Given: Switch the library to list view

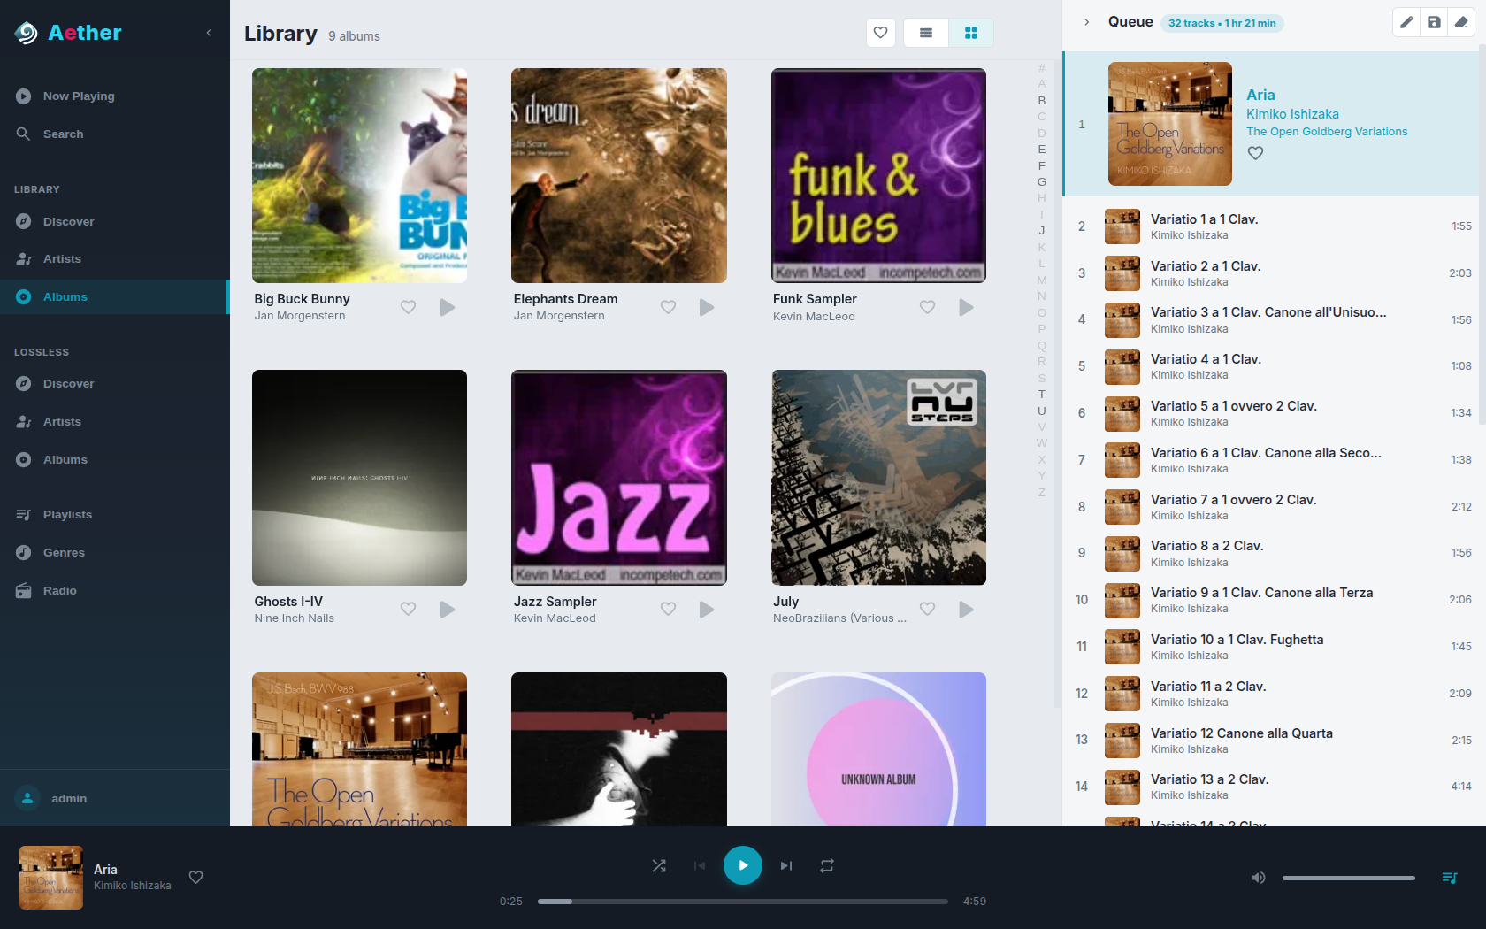Looking at the screenshot, I should (x=926, y=33).
